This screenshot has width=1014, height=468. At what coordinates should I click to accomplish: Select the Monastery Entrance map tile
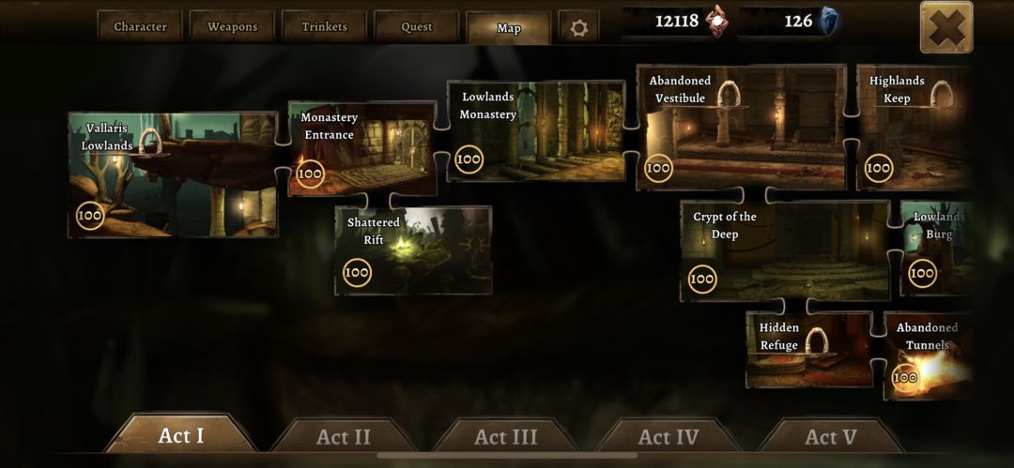pyautogui.click(x=362, y=148)
